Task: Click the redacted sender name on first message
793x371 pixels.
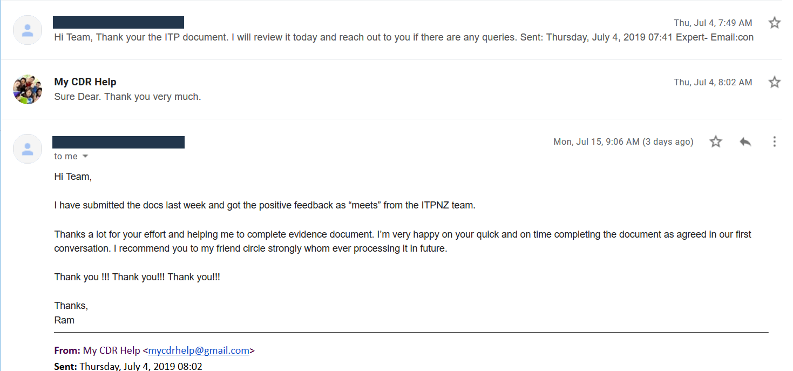Action: click(118, 23)
